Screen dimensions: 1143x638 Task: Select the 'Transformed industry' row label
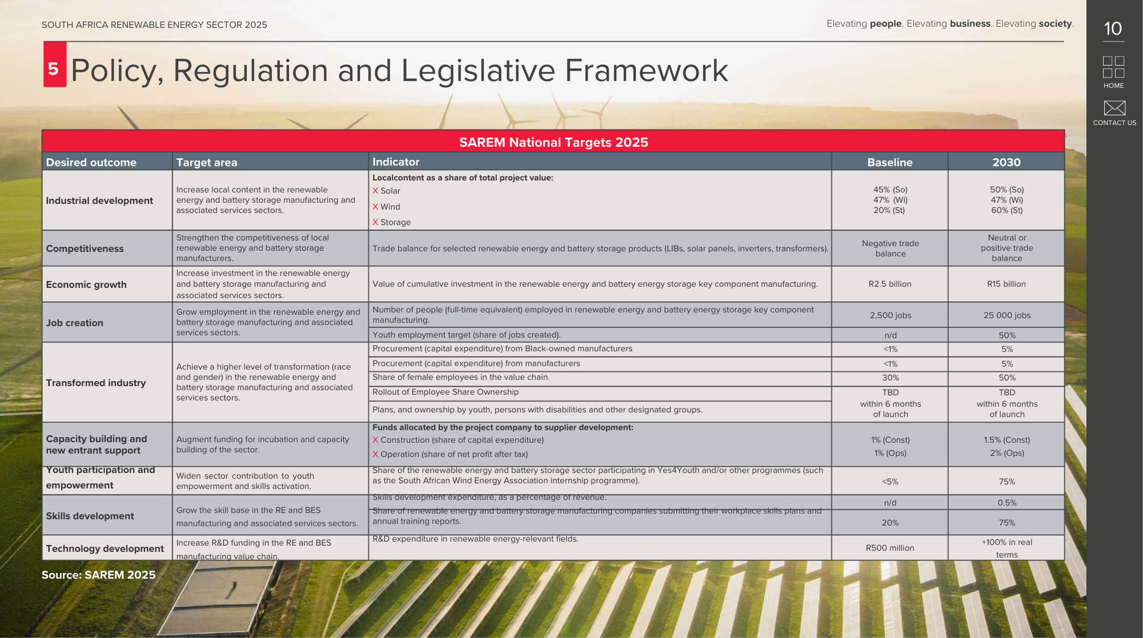pos(95,383)
